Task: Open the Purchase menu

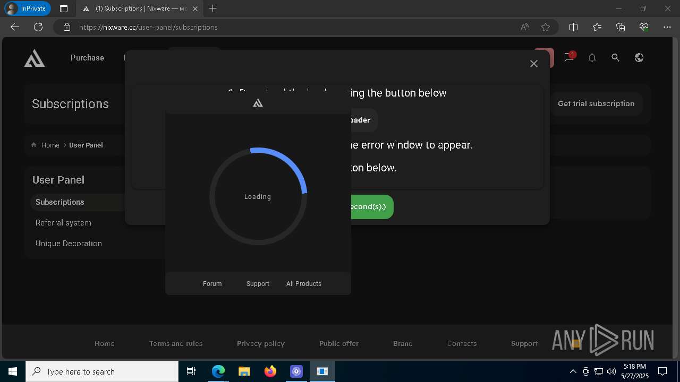Action: point(87,58)
